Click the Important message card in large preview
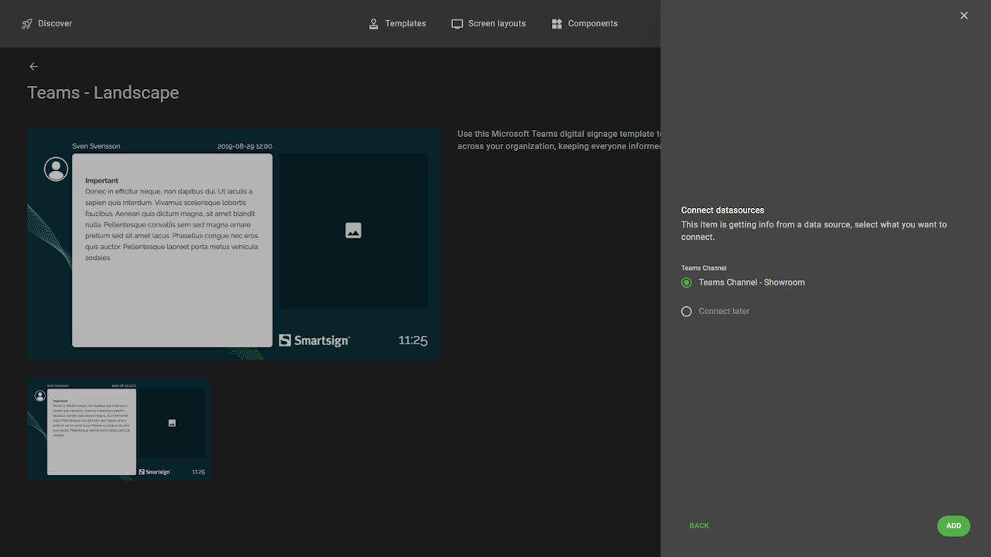991x557 pixels. tap(172, 250)
